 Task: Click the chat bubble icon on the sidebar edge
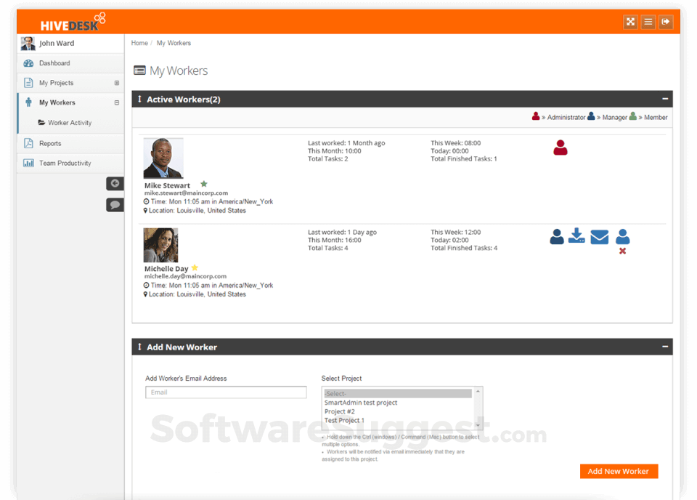(x=115, y=204)
